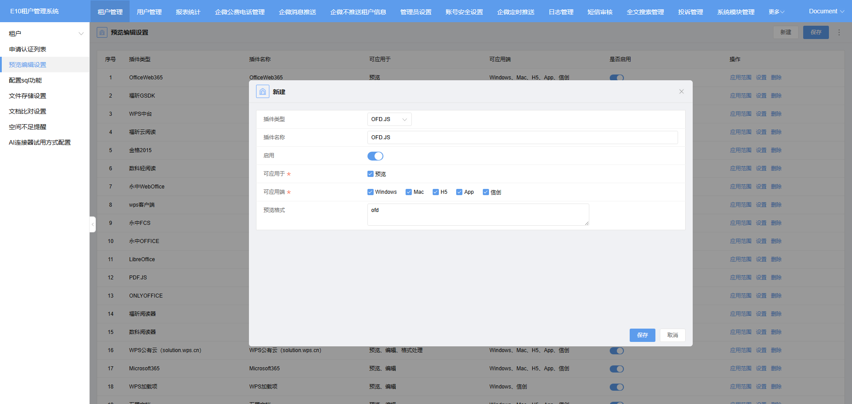Uncheck the 信创 checkbox

[x=486, y=192]
